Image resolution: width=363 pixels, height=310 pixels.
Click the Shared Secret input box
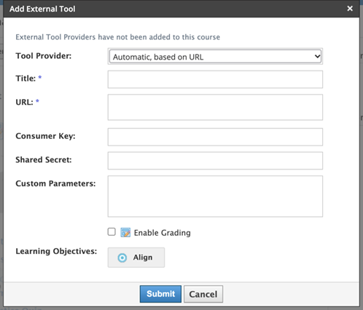[215, 161]
